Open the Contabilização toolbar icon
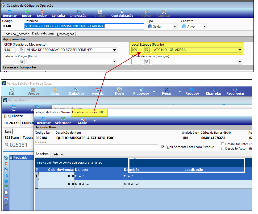Image resolution: width=258 pixels, height=214 pixels. (x=122, y=12)
